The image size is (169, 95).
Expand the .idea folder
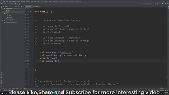coord(4,10)
